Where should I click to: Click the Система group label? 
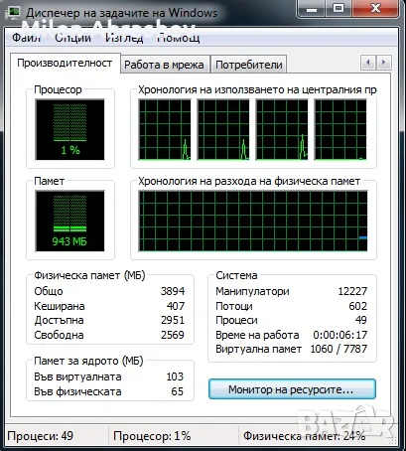(236, 275)
